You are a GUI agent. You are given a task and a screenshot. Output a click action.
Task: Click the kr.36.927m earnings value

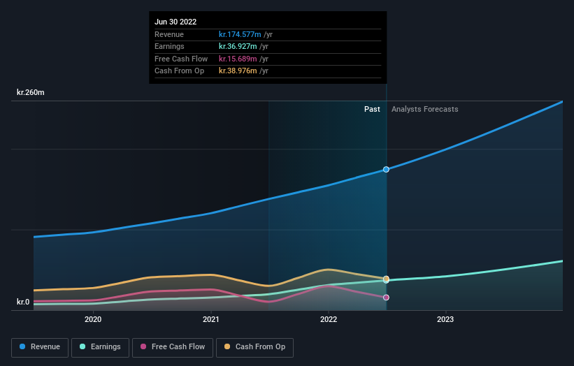click(238, 46)
